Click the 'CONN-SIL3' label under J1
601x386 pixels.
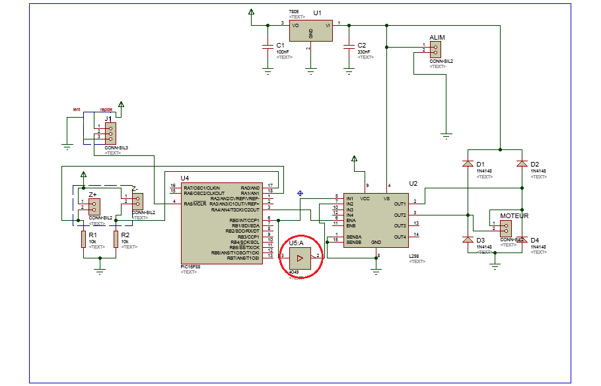116,147
